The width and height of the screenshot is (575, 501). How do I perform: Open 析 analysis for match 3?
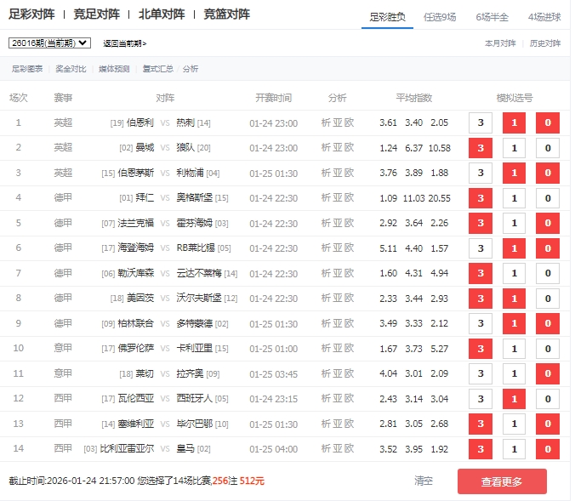tap(326, 173)
